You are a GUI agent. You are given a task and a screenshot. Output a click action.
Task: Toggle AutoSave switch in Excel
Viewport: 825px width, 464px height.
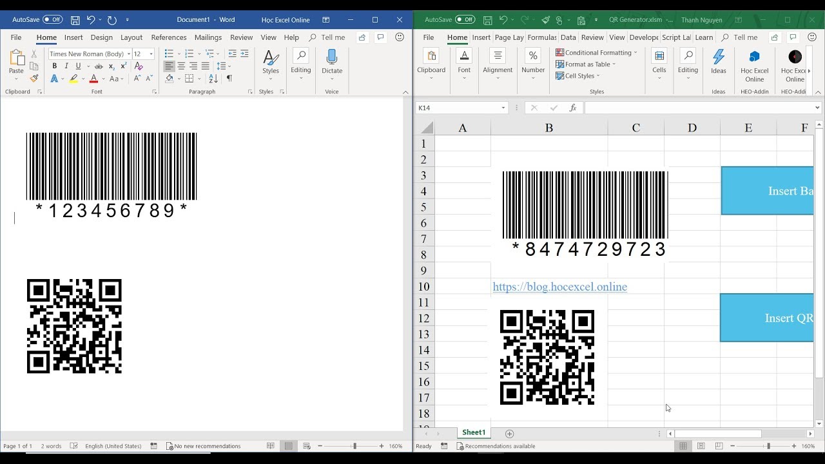465,20
